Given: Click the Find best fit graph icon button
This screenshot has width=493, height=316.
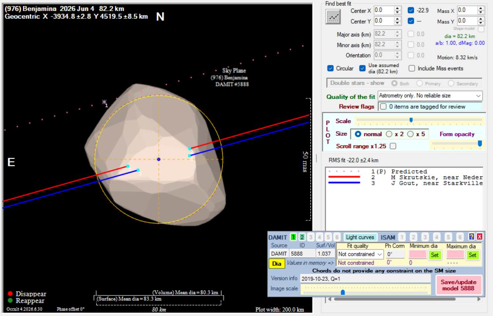Looking at the screenshot, I should pyautogui.click(x=333, y=17).
